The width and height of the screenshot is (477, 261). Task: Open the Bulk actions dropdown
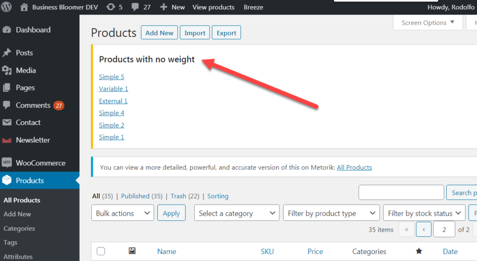point(123,213)
